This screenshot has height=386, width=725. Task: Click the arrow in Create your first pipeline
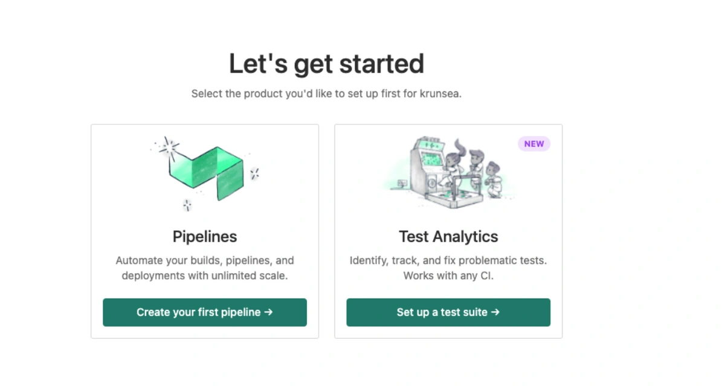pos(269,312)
